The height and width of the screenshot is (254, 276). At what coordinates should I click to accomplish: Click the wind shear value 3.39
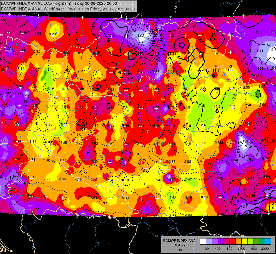click(x=125, y=198)
